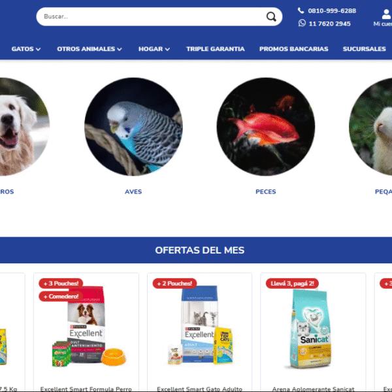
Task: Open the dog category circle image
Action: tap(24, 127)
